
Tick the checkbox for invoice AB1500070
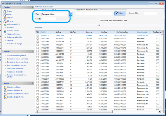38,39
